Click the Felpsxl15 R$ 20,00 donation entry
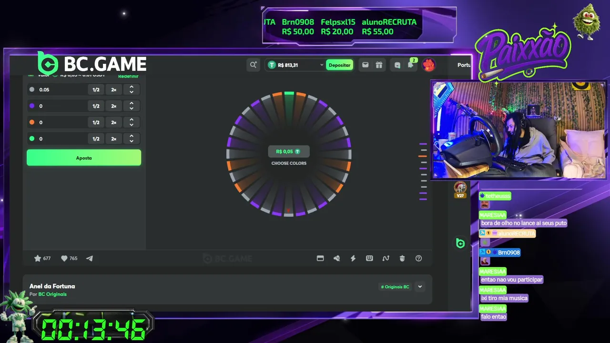This screenshot has height=343, width=610. [338, 27]
